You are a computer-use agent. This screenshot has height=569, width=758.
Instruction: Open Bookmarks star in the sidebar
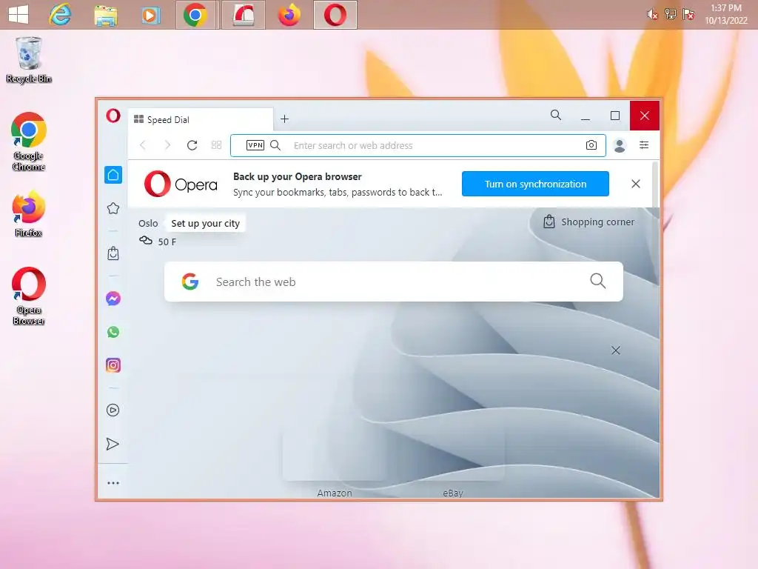point(113,208)
